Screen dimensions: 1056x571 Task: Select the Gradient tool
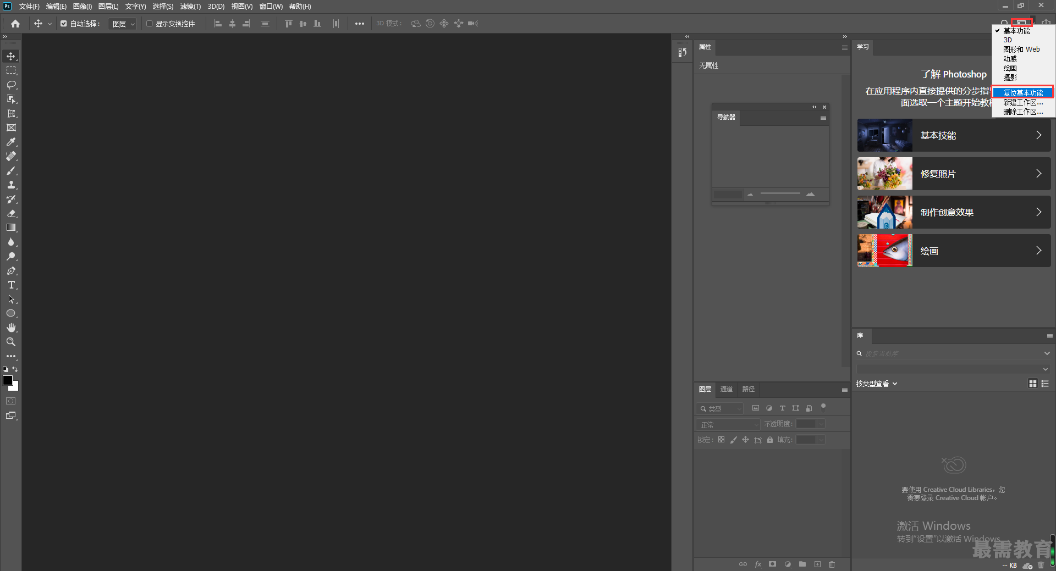11,228
